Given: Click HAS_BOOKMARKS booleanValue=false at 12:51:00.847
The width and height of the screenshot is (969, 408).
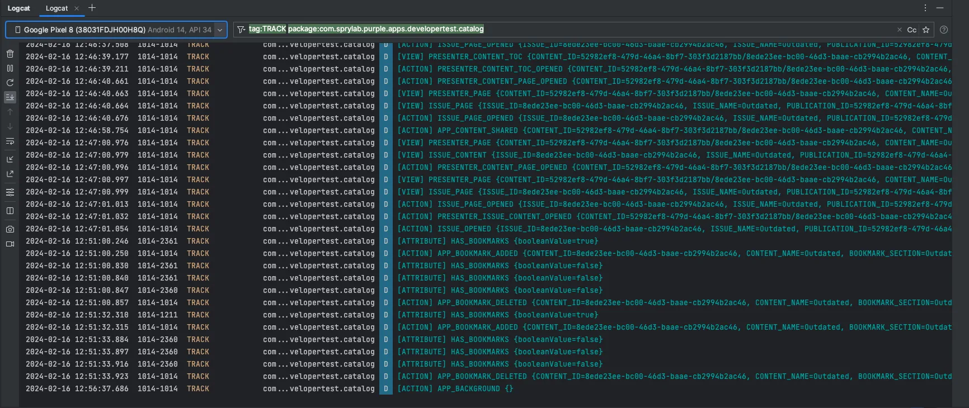Looking at the screenshot, I should [500, 290].
